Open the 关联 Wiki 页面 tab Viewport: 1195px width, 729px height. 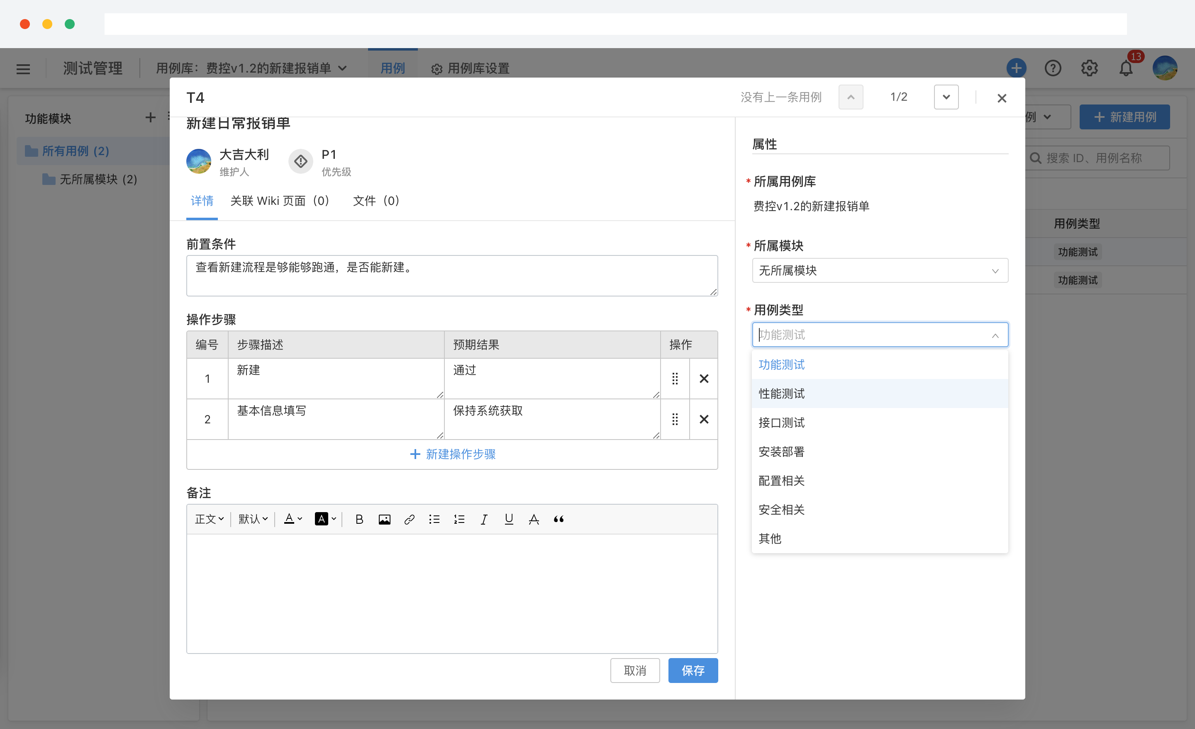(280, 201)
